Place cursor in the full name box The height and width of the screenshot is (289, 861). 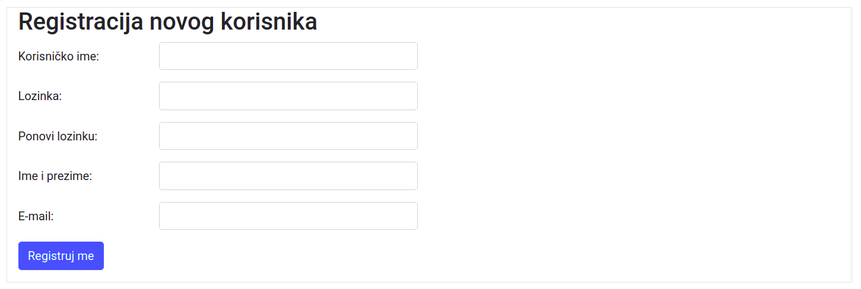pos(288,176)
